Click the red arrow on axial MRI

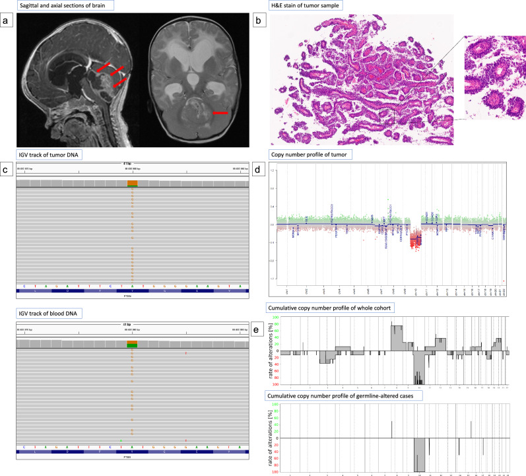click(220, 113)
